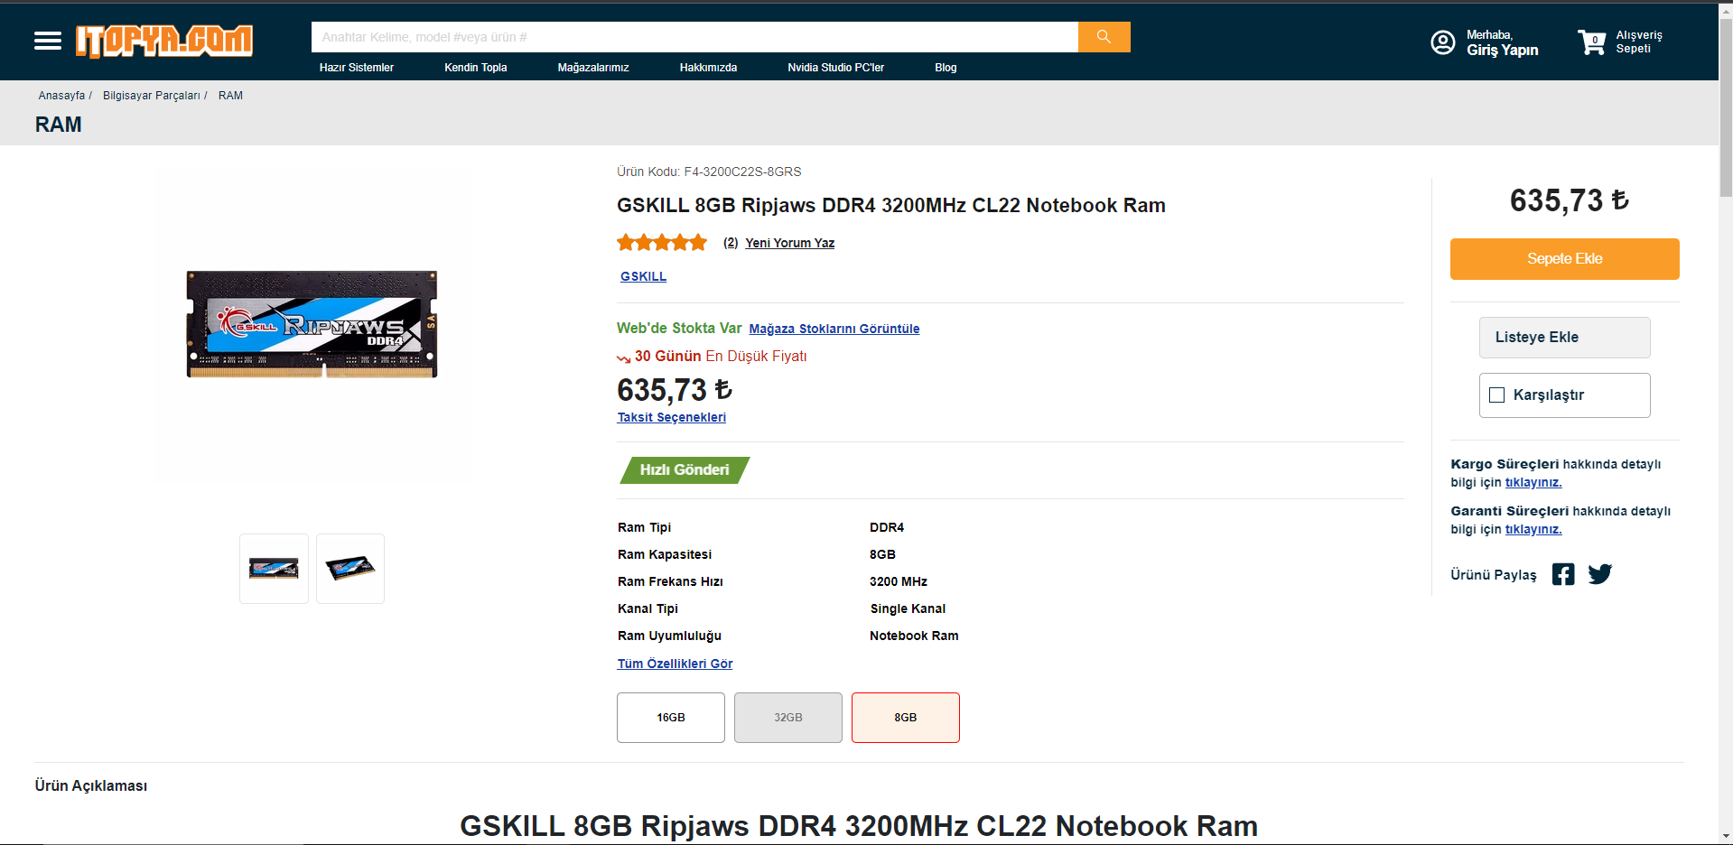The width and height of the screenshot is (1733, 845).
Task: Click the Ürünü Paylaş label
Action: (x=1494, y=575)
